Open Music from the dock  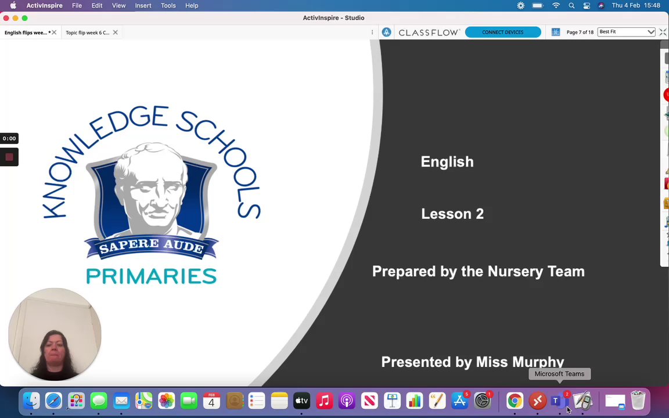[x=324, y=401]
